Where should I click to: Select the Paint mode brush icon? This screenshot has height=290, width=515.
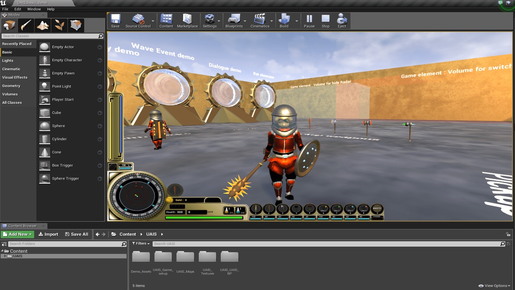(26, 25)
